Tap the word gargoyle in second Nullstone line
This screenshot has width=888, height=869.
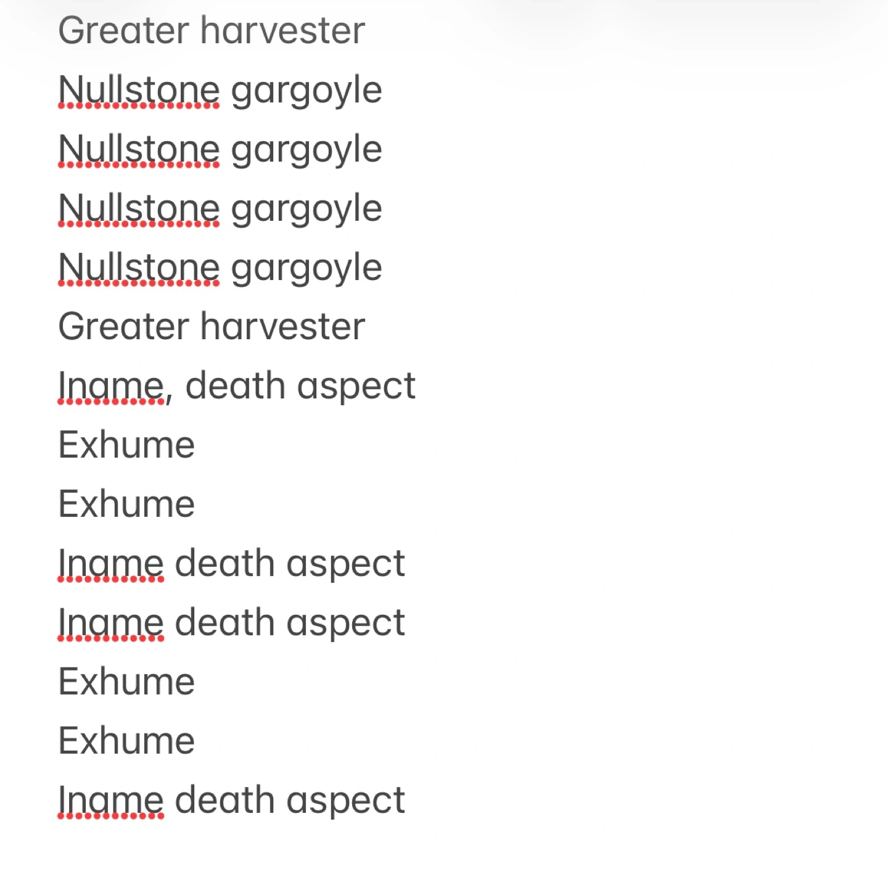coord(306,151)
